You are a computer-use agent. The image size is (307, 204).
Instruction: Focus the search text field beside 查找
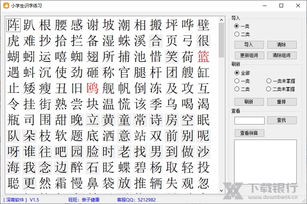tap(250, 120)
